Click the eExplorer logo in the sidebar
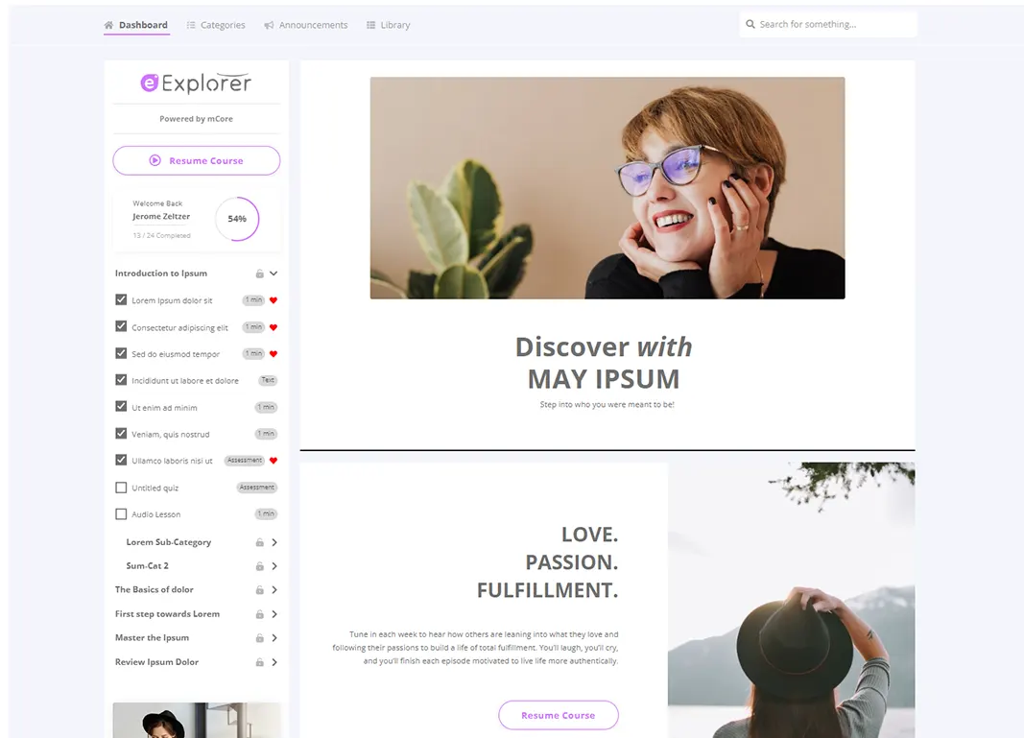 [x=196, y=83]
